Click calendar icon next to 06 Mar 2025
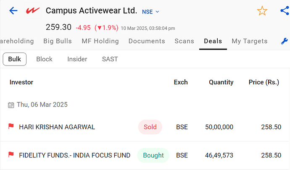Screen dimensions: 290x170 [11, 105]
